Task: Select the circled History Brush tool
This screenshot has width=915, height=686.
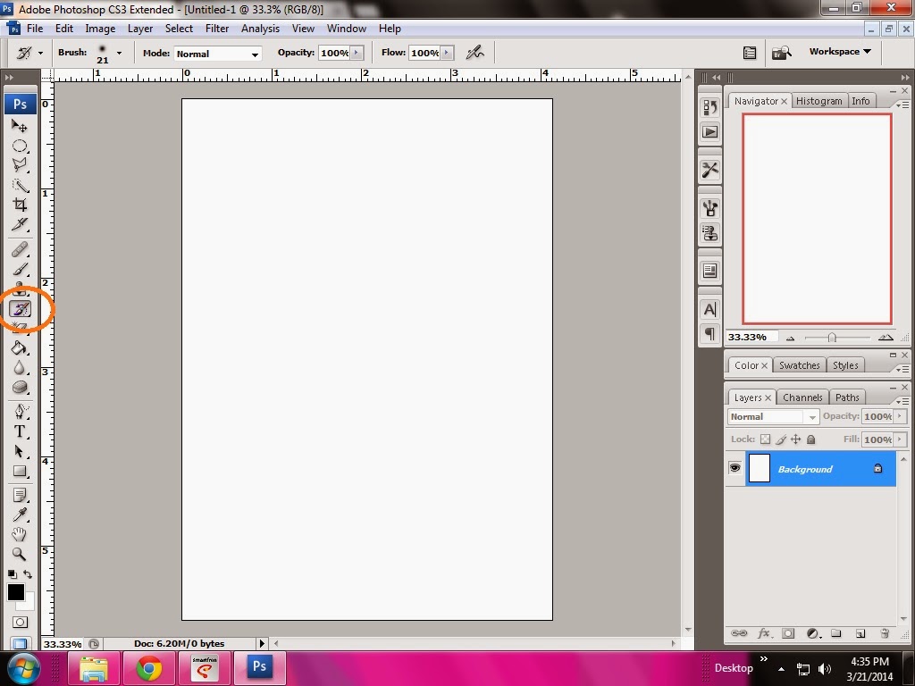Action: tap(20, 308)
